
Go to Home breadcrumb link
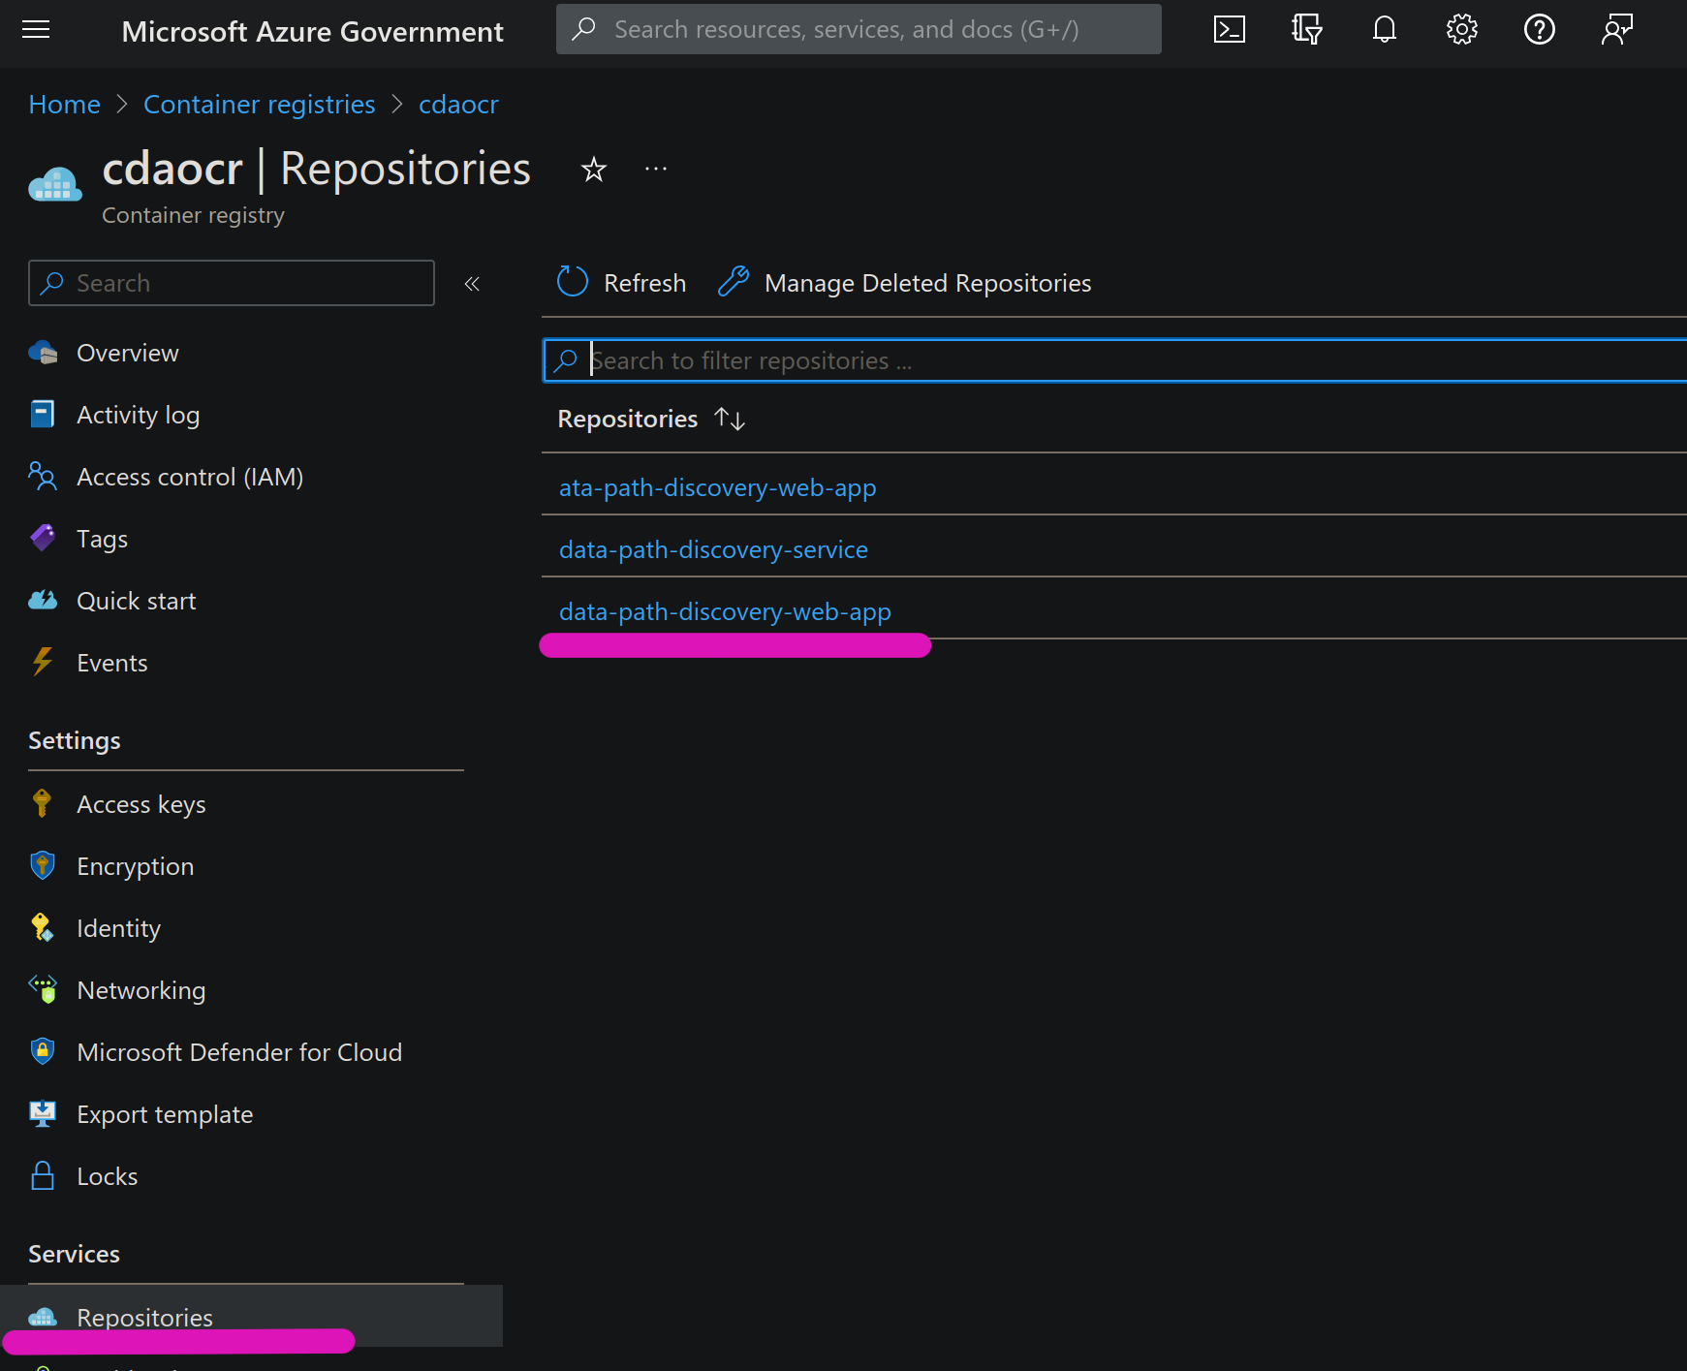click(x=65, y=104)
